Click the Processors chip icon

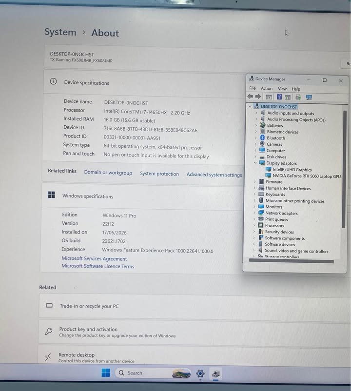(261, 225)
